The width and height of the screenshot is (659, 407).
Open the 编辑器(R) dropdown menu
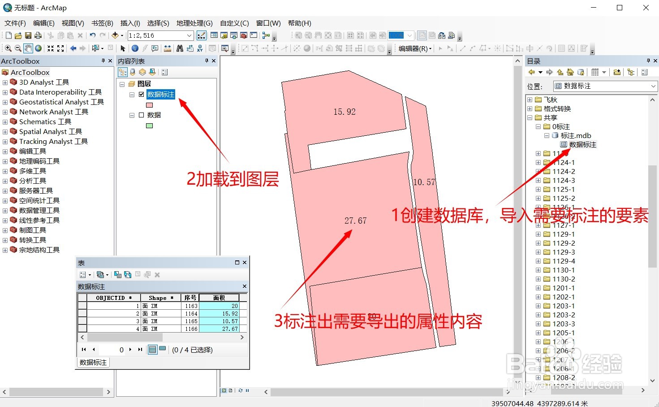pos(415,48)
